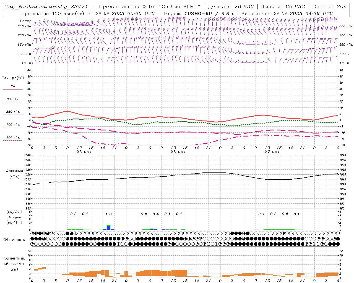
Task: Click the tallest blue-green precipitation bar
Action: 108,227
